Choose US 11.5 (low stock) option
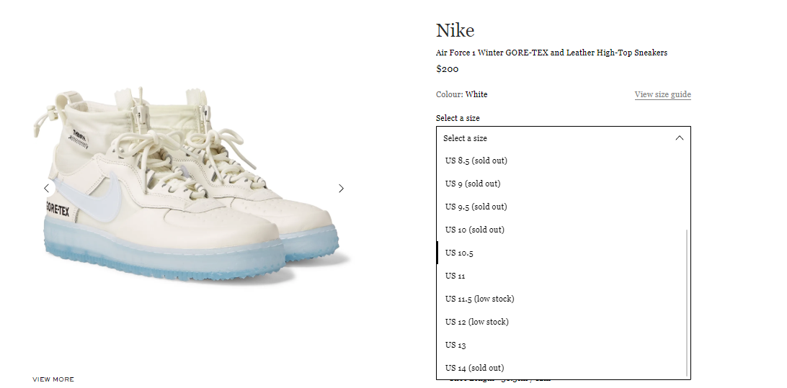This screenshot has height=388, width=787. (x=563, y=299)
